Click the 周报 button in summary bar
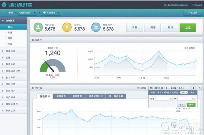The image size is (204, 135). tap(153, 28)
